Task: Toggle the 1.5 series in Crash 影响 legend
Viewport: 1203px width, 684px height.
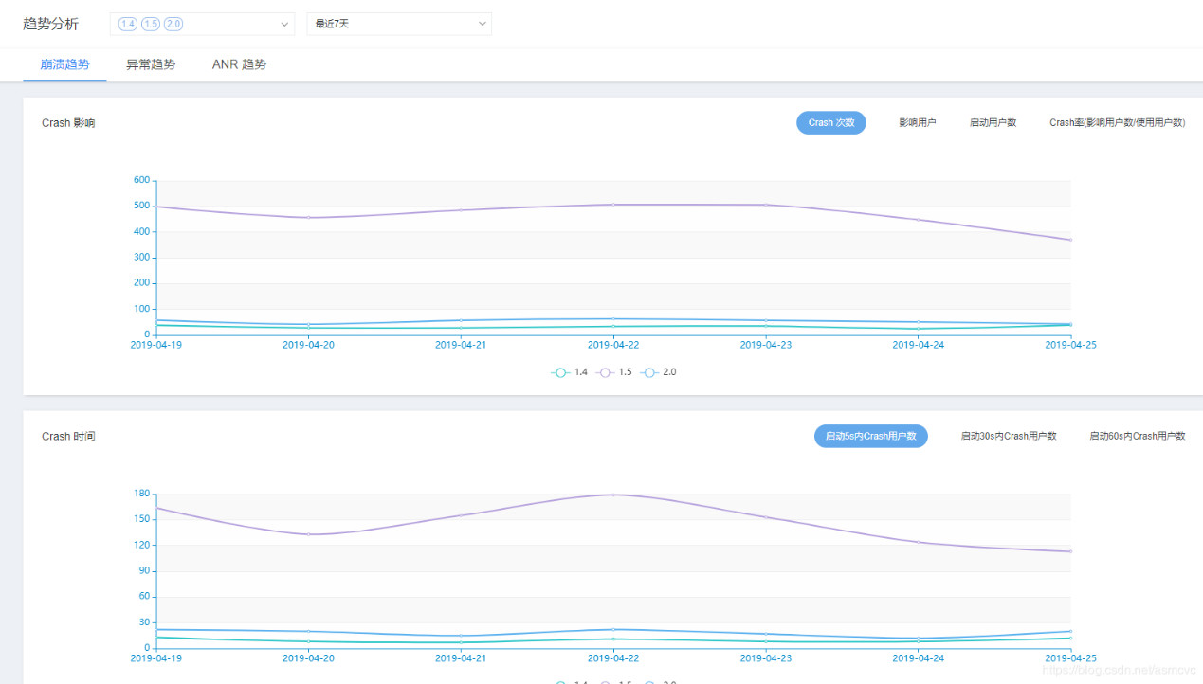Action: coord(614,372)
